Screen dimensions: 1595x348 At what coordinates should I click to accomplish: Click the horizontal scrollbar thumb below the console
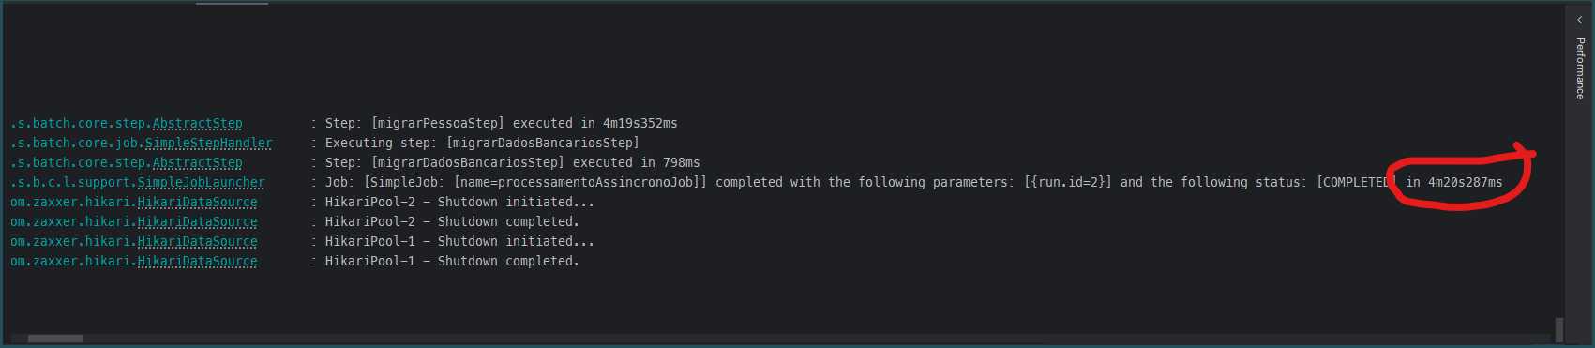(x=54, y=339)
